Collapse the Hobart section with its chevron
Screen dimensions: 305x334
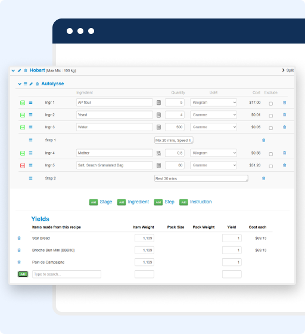[13, 70]
